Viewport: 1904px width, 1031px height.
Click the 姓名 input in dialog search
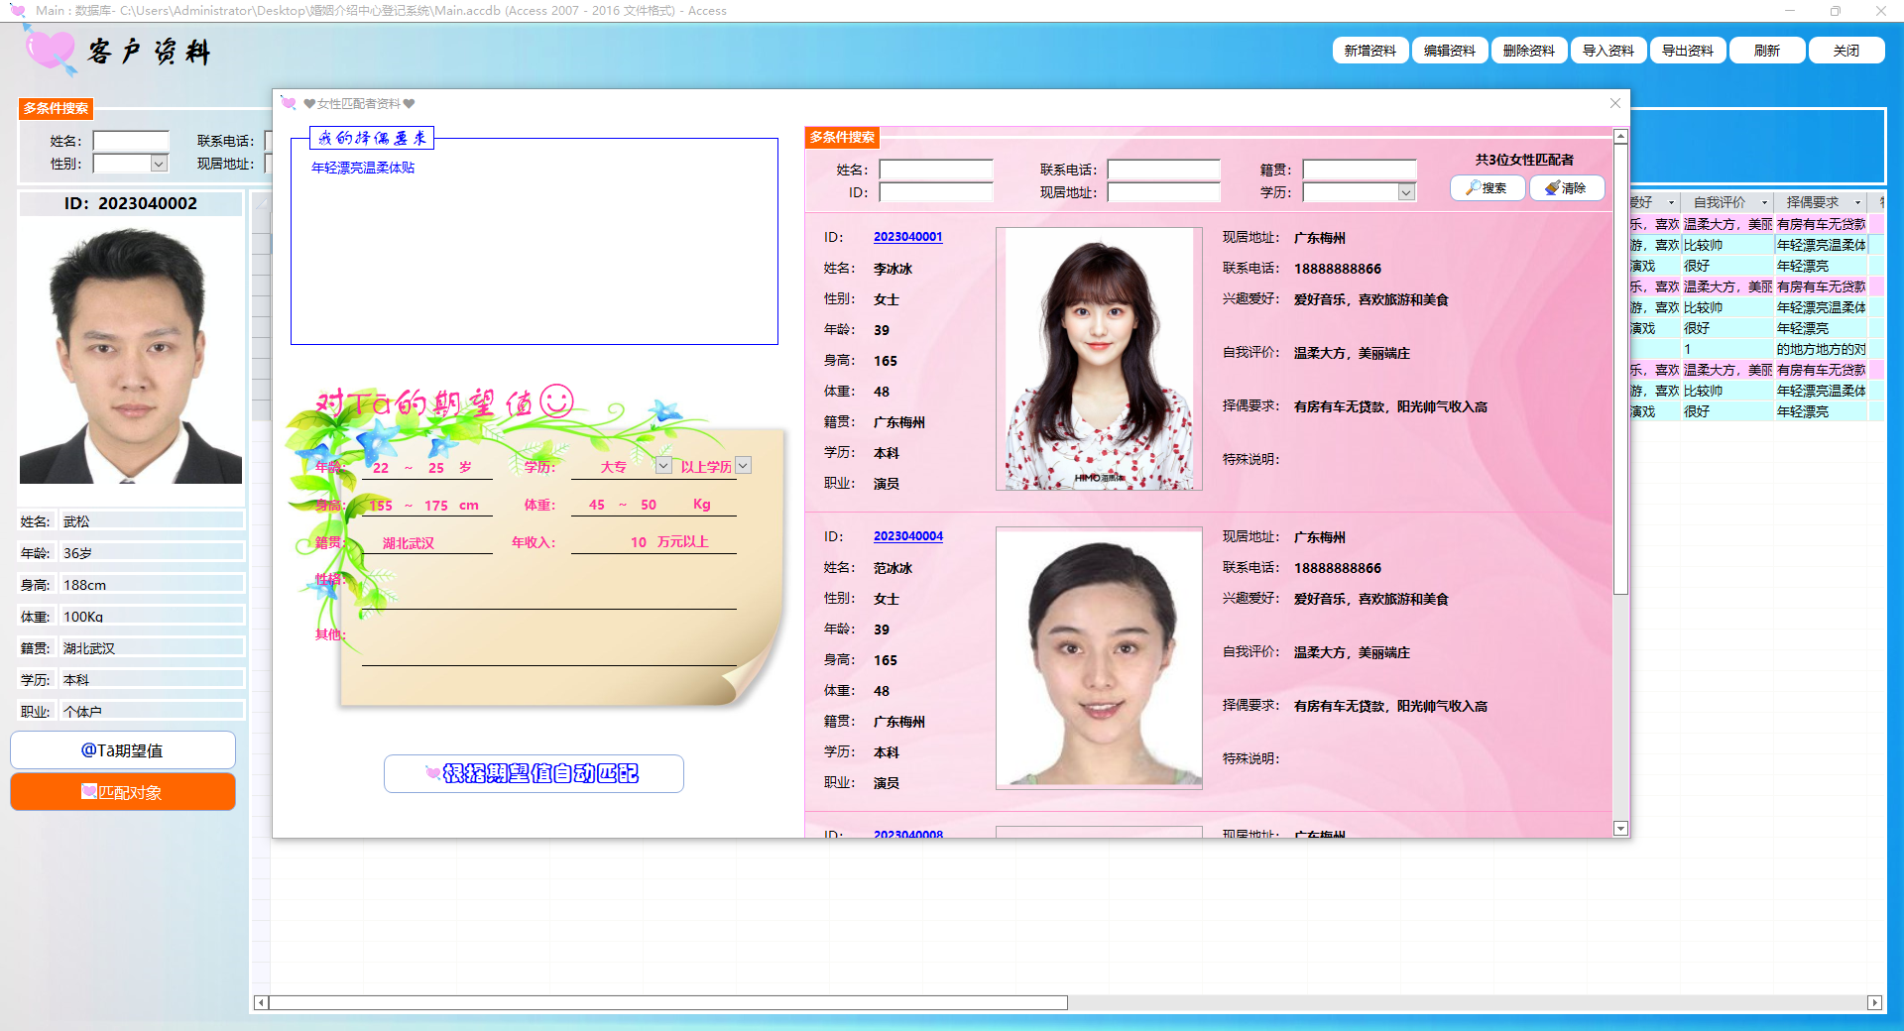[936, 170]
